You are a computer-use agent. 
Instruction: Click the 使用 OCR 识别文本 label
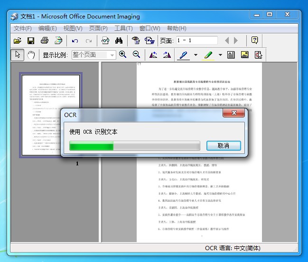93,132
